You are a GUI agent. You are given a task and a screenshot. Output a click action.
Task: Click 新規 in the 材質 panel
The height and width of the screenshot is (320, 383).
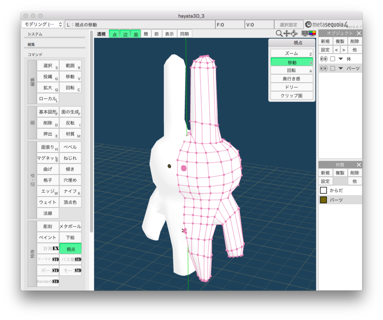coord(325,173)
